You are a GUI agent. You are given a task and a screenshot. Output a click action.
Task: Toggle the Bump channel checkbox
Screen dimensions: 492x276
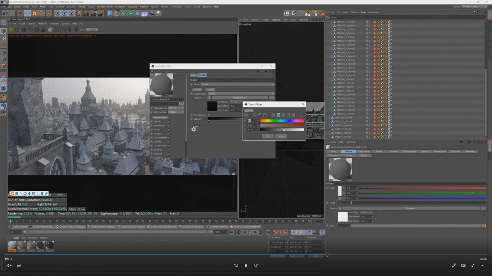click(169, 130)
